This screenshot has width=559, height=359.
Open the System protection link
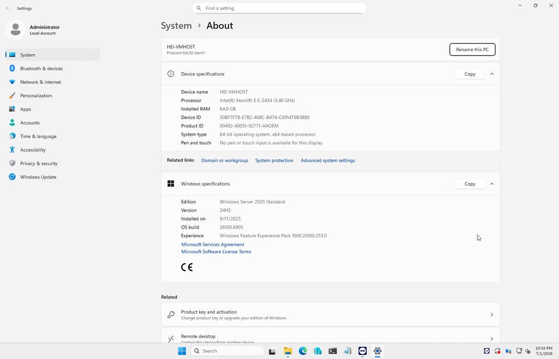274,160
